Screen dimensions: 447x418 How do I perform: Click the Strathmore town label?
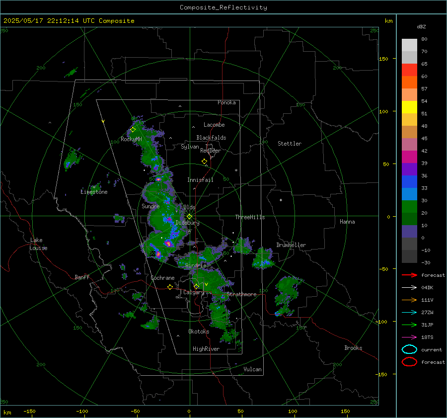[x=241, y=294]
